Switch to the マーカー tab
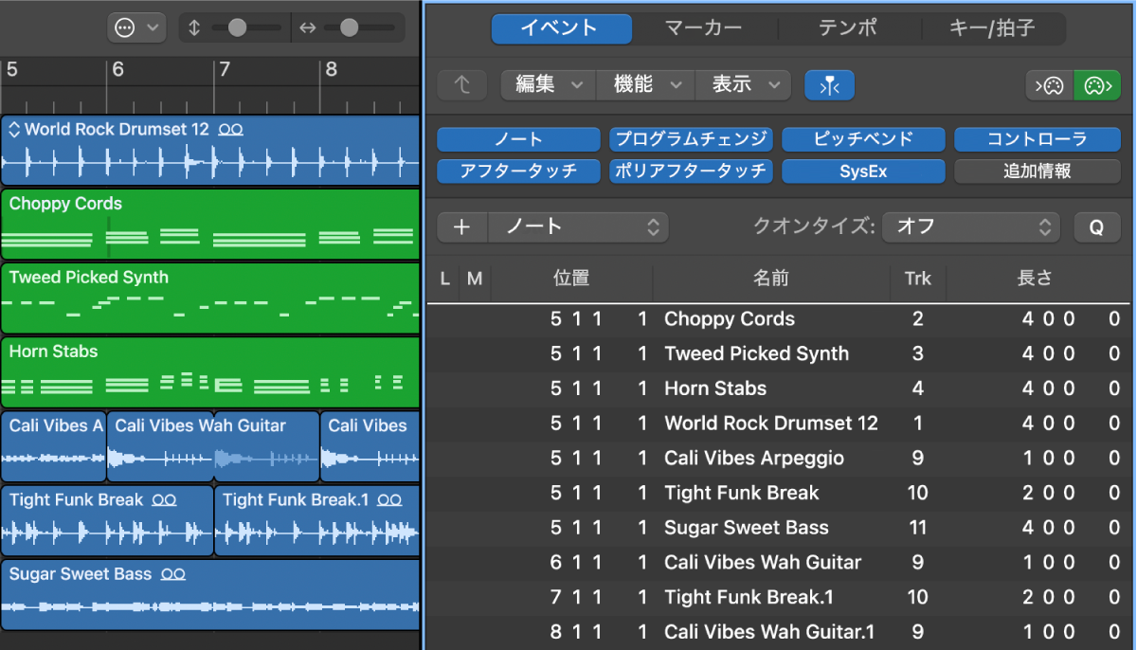 704,28
